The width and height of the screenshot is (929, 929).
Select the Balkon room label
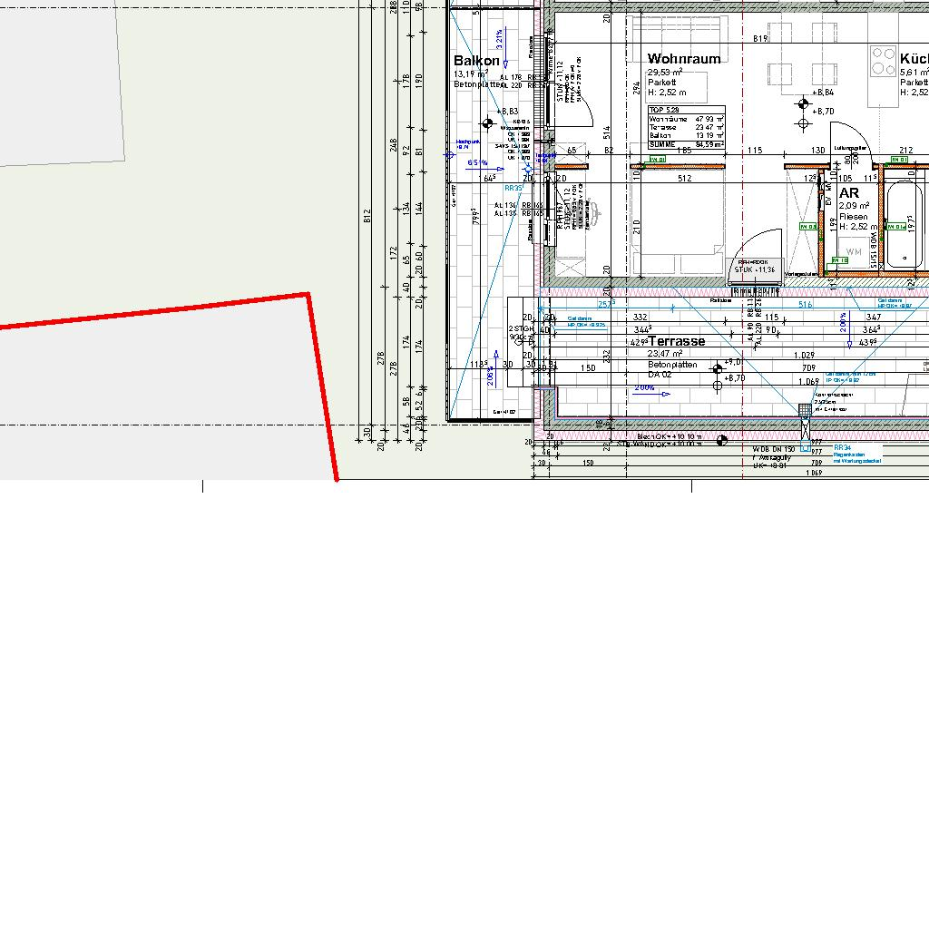pyautogui.click(x=476, y=61)
